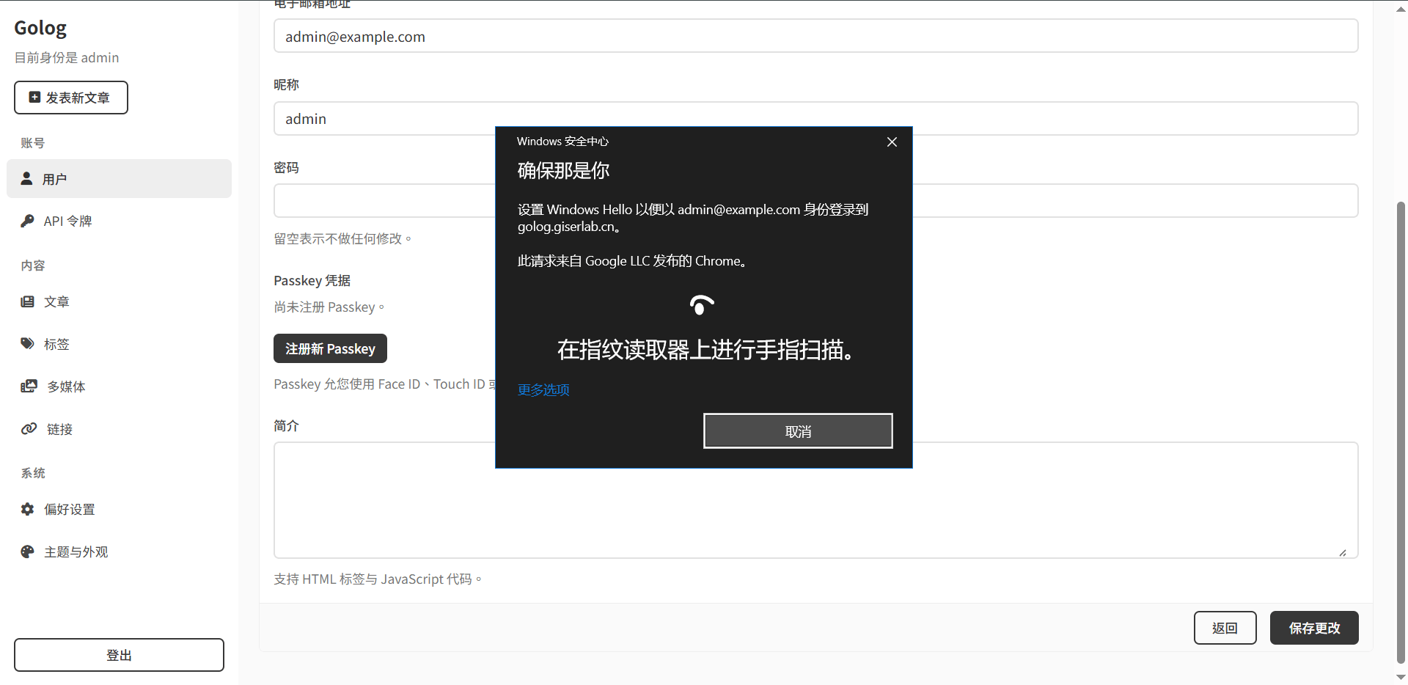Click the 注册新 Passkey button

[330, 348]
